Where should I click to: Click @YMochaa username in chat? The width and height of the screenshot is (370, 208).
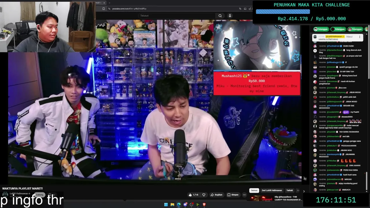[x=332, y=161]
